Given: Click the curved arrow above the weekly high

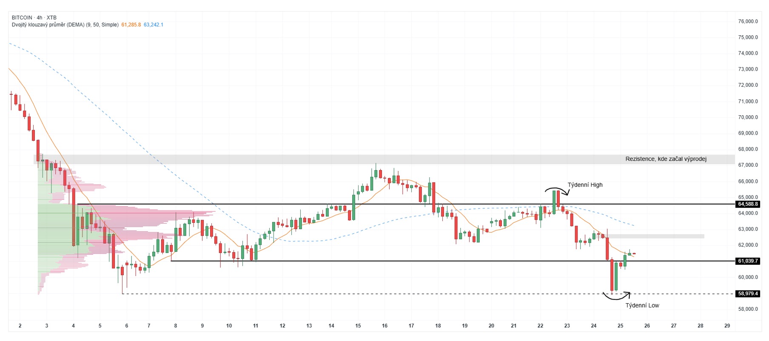Looking at the screenshot, I should (x=557, y=191).
